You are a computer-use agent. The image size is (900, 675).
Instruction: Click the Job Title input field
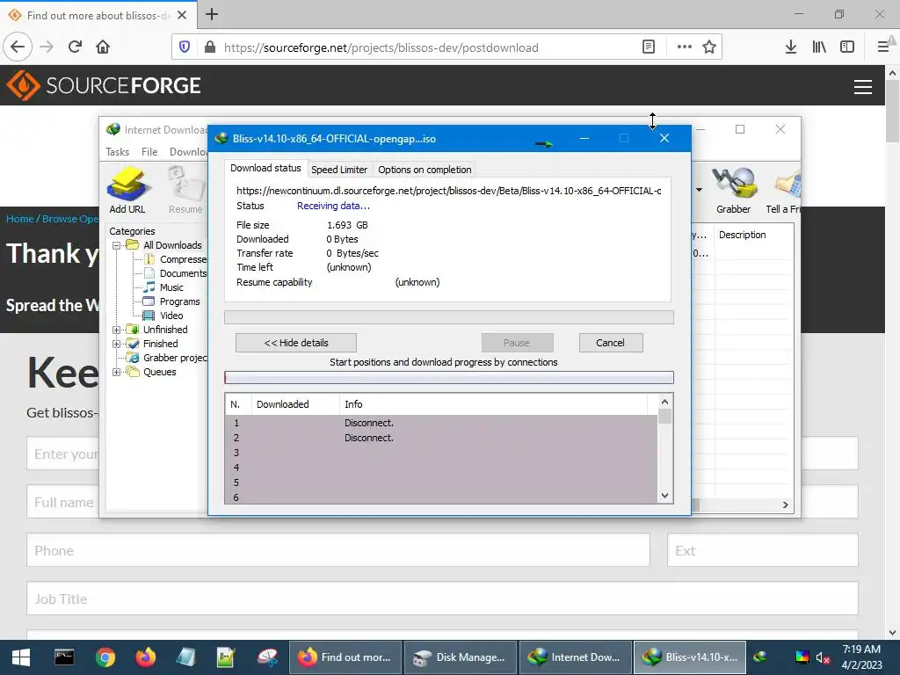pos(442,598)
